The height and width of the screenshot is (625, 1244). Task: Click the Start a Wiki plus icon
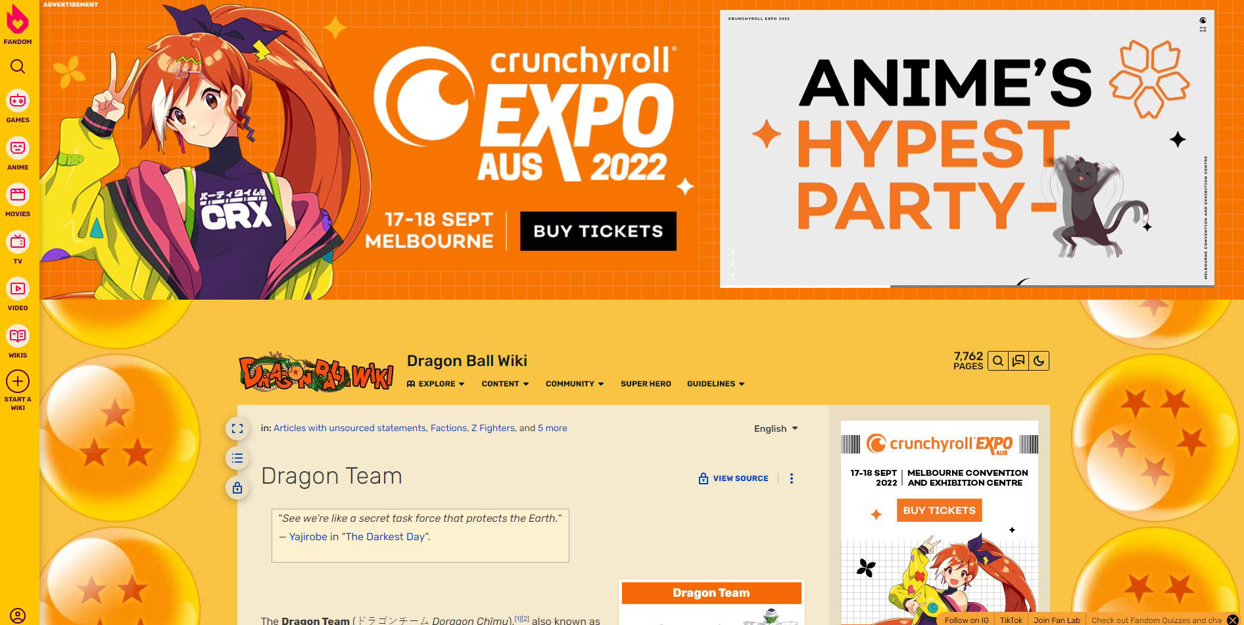click(18, 381)
